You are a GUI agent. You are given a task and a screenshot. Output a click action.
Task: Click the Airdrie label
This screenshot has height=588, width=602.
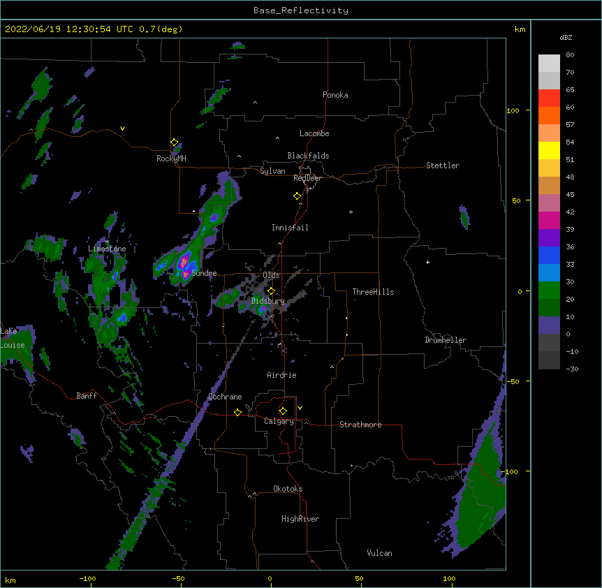point(281,375)
